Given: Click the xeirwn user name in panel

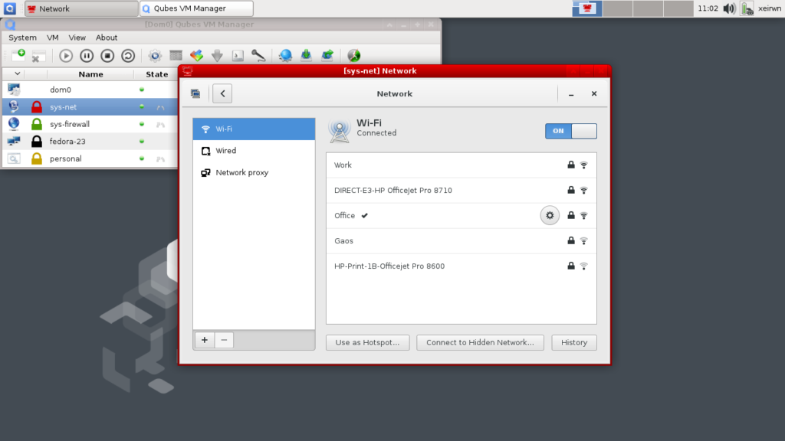Looking at the screenshot, I should coord(770,8).
